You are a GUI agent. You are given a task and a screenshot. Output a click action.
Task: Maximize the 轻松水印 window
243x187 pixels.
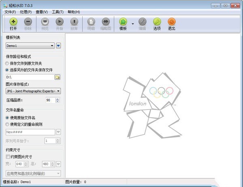(x=226, y=6)
